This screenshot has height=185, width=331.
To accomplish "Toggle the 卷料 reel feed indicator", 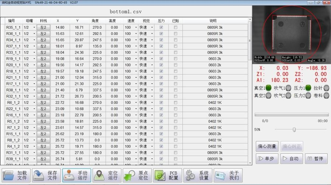I will coord(326,95).
